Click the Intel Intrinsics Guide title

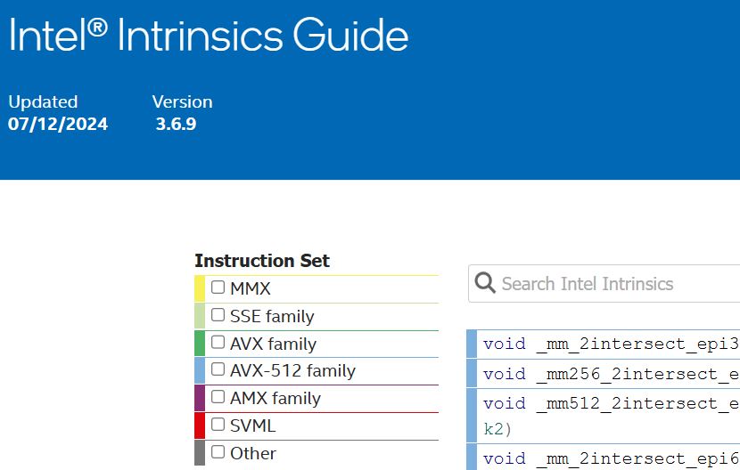point(209,36)
